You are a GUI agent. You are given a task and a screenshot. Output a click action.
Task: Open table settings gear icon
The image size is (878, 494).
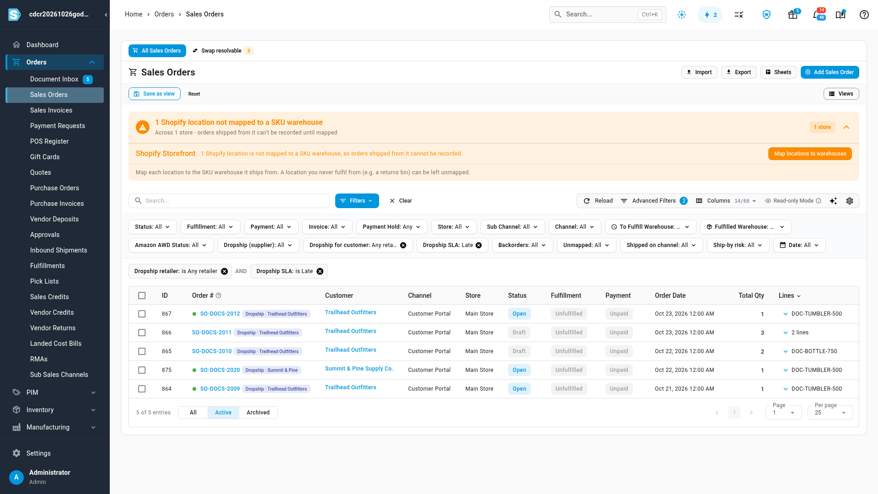[x=850, y=201]
